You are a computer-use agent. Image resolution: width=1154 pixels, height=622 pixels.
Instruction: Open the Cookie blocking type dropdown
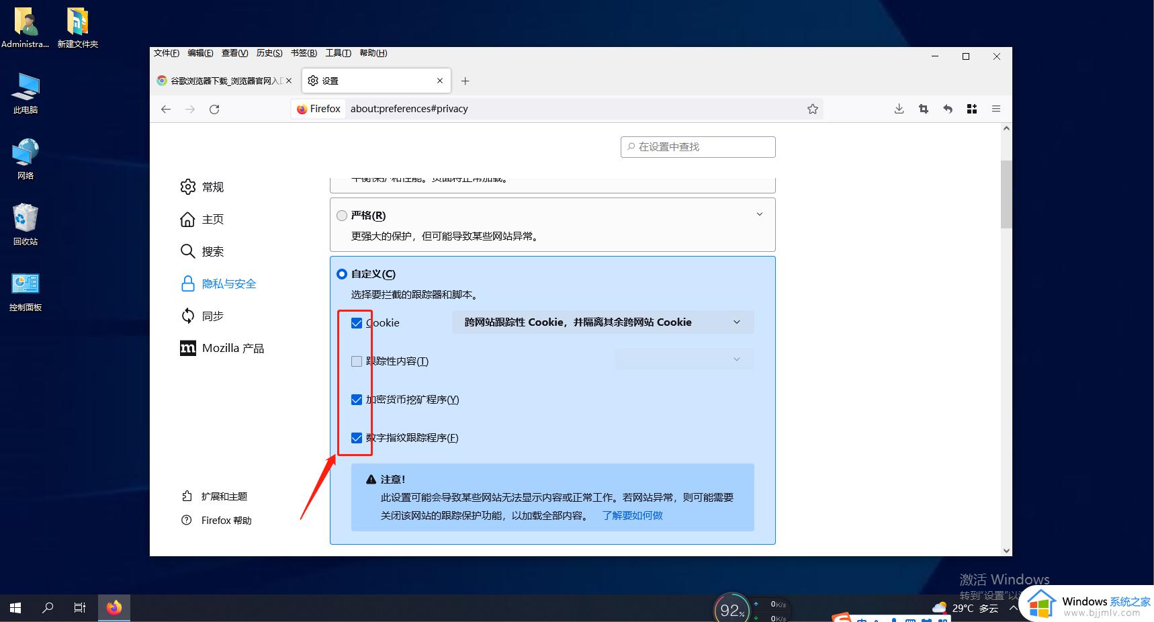click(603, 322)
